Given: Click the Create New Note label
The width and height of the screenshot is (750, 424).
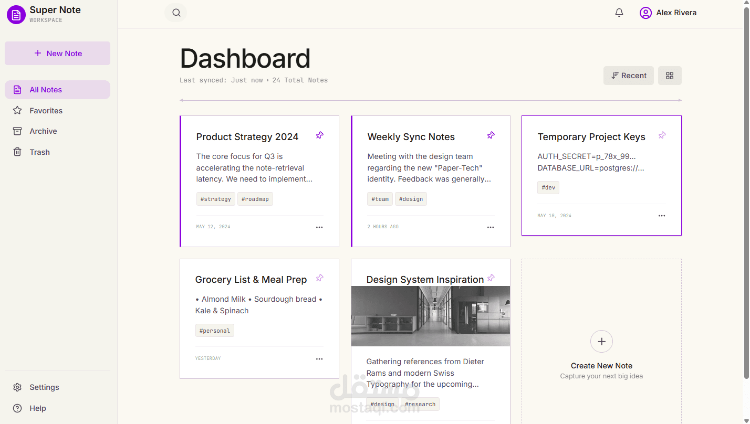Looking at the screenshot, I should tap(601, 366).
